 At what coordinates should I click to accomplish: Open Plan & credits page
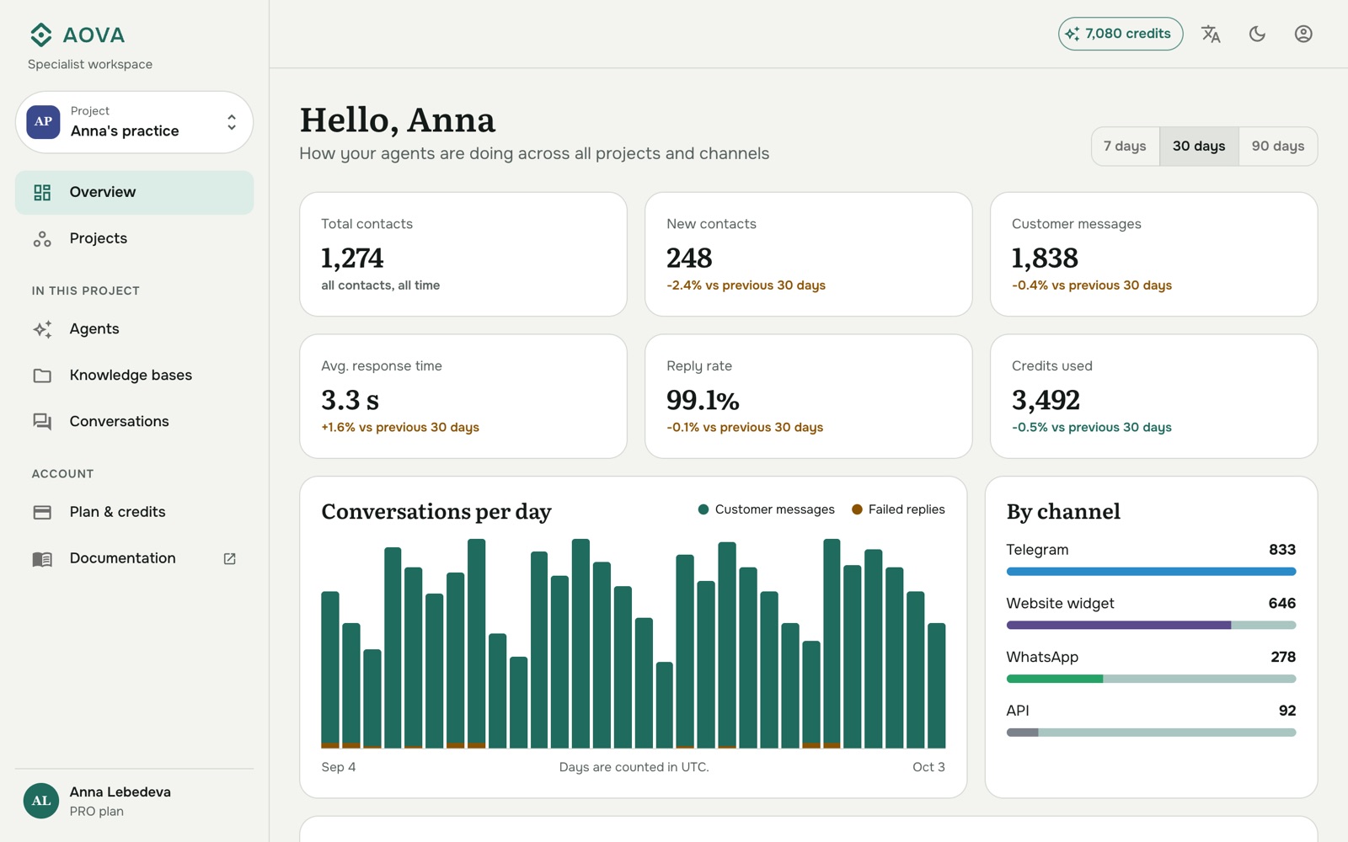point(134,512)
